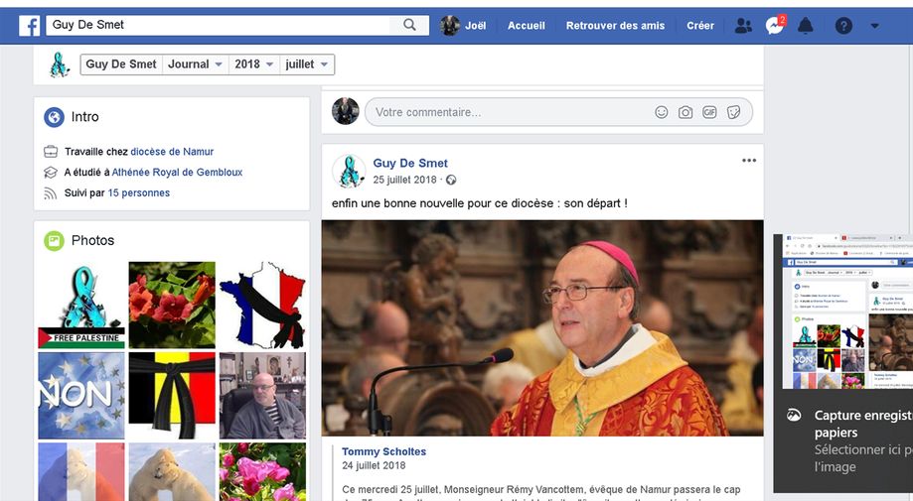Click the 24 juillet 2018 shared date
Viewport: 913px width, 501px height.
(x=374, y=465)
